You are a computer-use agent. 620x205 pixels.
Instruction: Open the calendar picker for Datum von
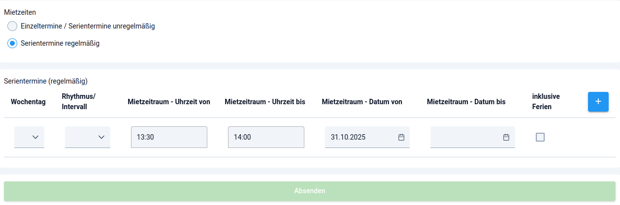point(401,137)
